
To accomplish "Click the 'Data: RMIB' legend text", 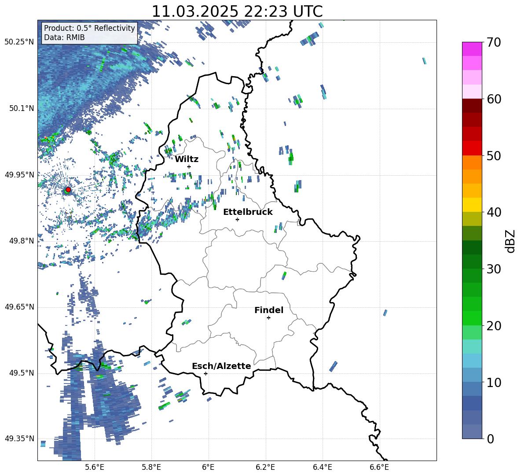I will 64,37.
